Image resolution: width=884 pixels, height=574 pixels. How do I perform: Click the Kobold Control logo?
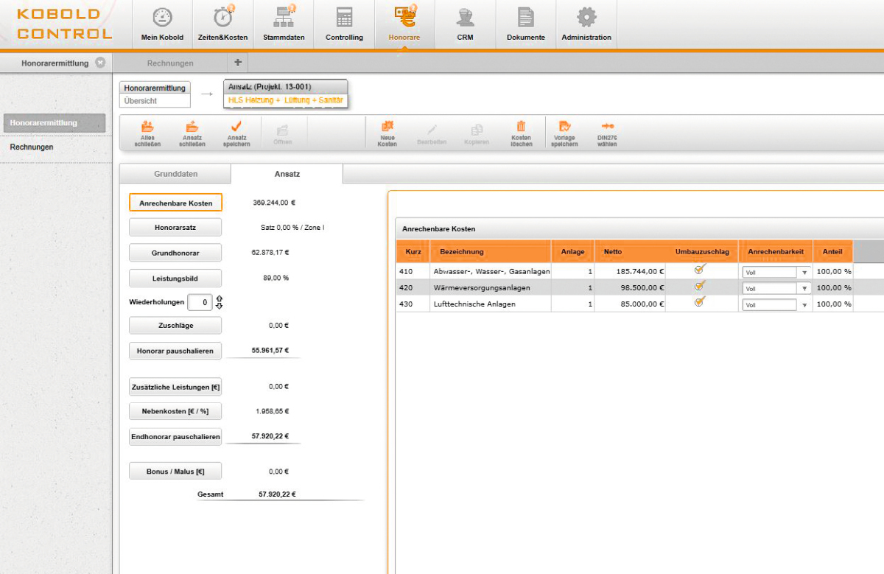pyautogui.click(x=65, y=24)
